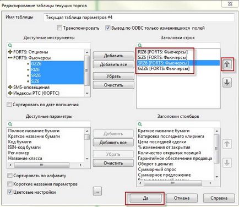Click table name input field

click(x=139, y=18)
